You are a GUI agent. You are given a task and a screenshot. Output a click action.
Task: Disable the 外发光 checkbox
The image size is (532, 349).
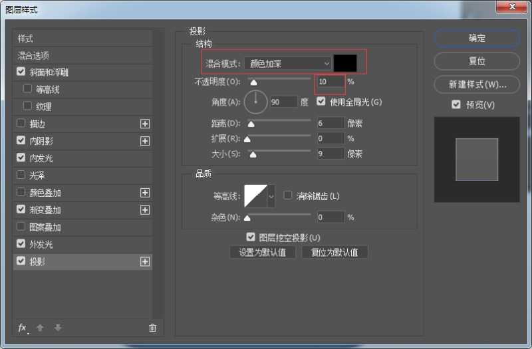coord(21,243)
